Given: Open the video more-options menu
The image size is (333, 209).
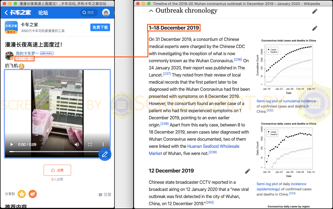Looking at the screenshot, I should click(103, 145).
